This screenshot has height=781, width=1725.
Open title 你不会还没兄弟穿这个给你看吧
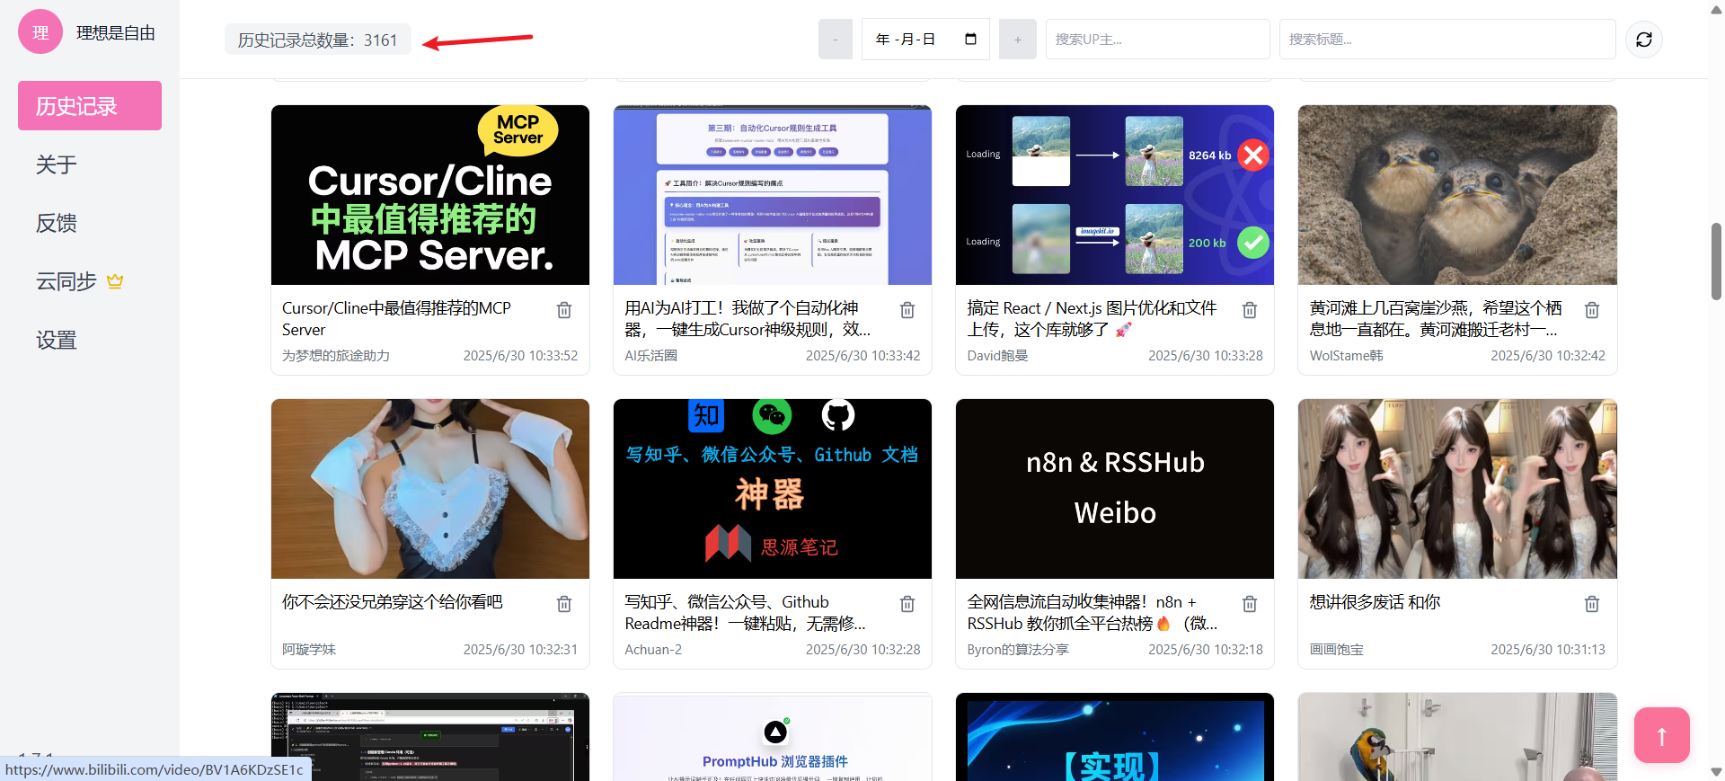tap(393, 602)
